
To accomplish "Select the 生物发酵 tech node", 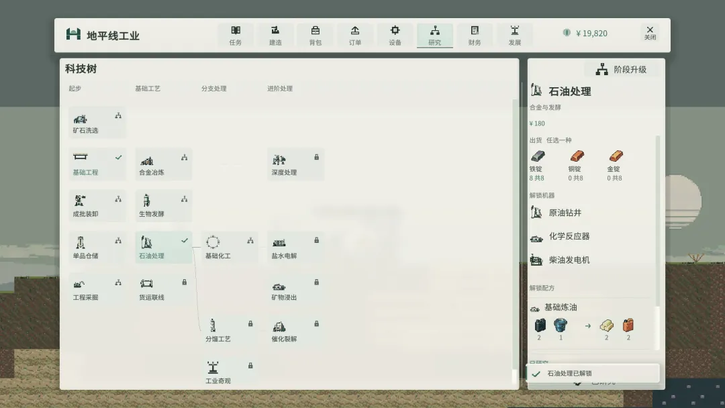I will pyautogui.click(x=164, y=205).
